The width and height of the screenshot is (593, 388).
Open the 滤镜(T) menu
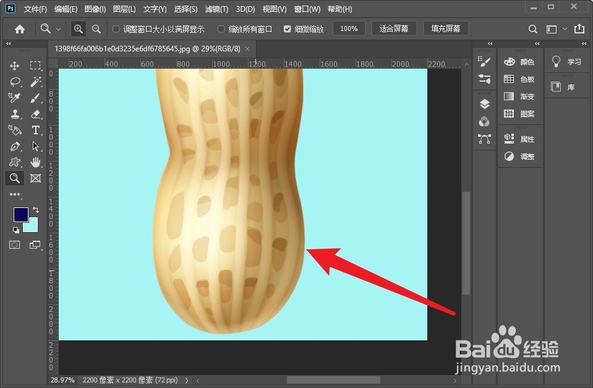coord(216,9)
